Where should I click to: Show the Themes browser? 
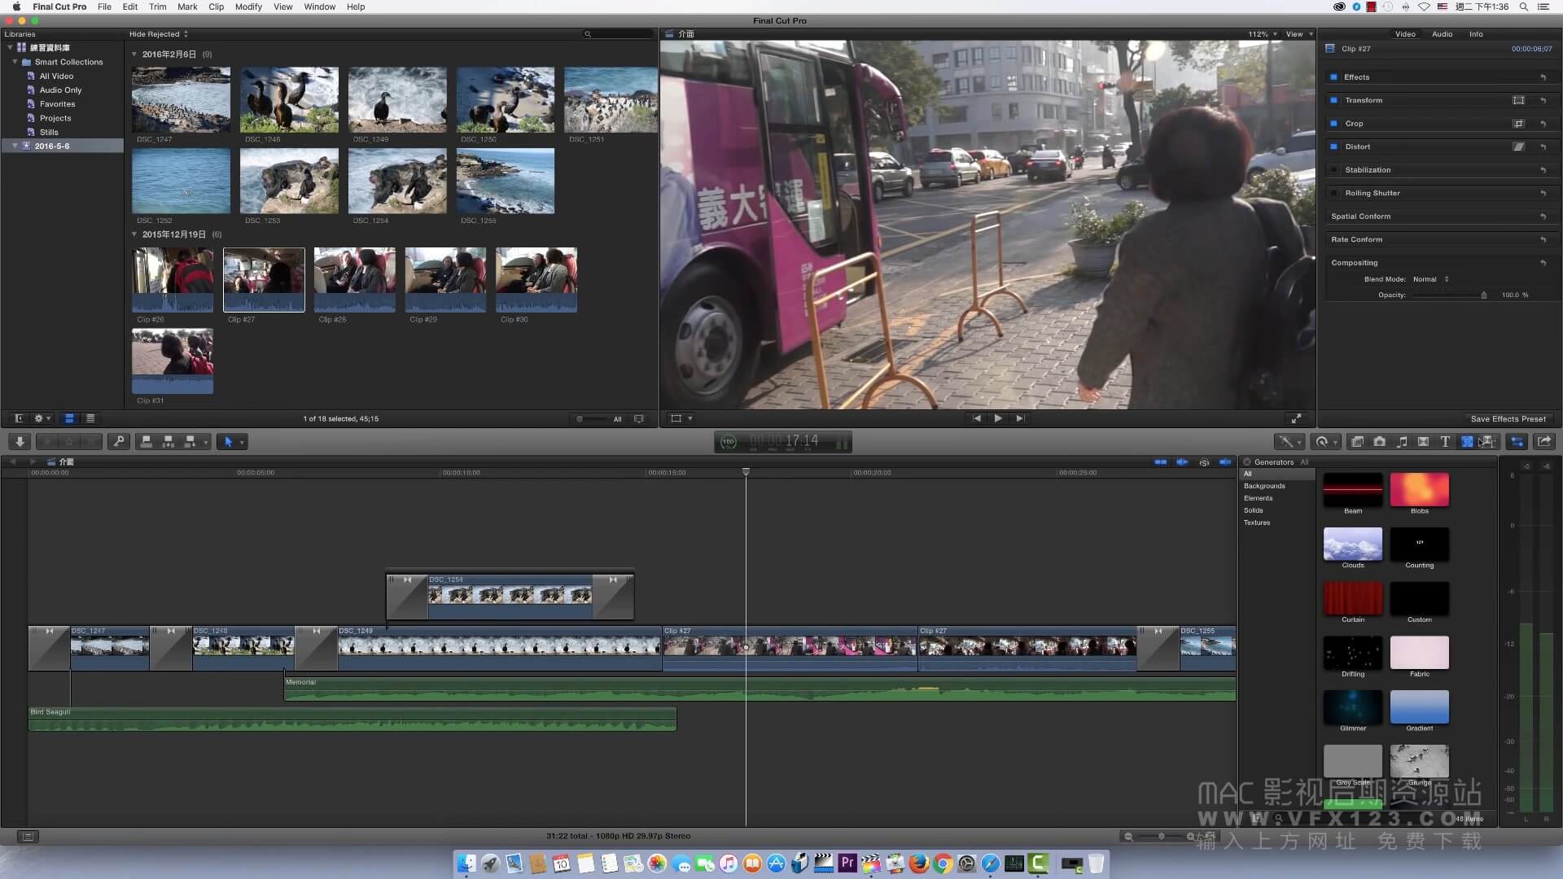pos(1488,442)
